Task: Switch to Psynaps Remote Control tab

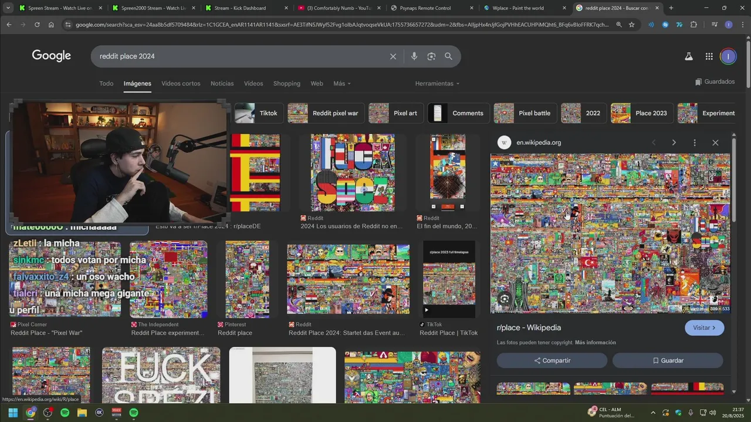Action: pos(431,8)
